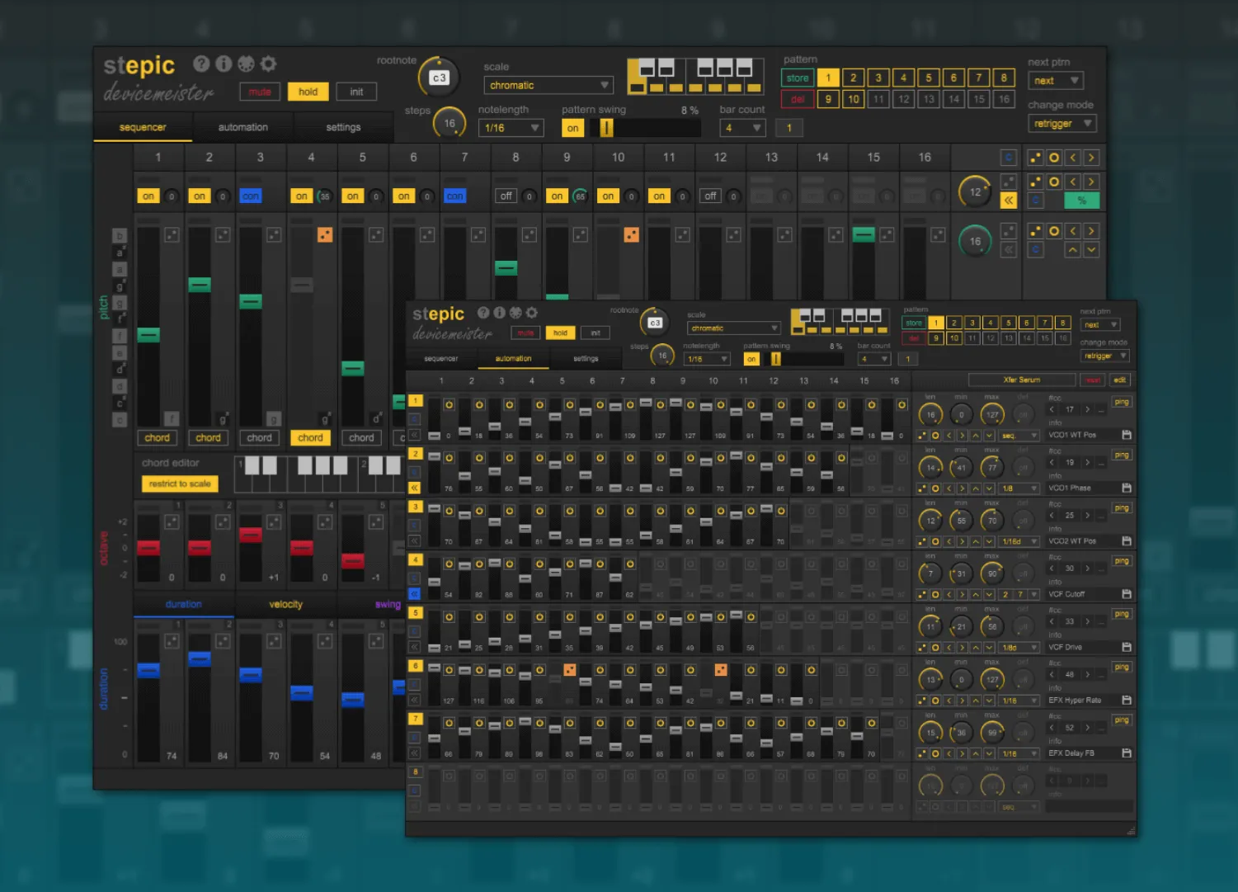Open the bar count dropdown in back window
This screenshot has height=892, width=1238.
click(742, 128)
